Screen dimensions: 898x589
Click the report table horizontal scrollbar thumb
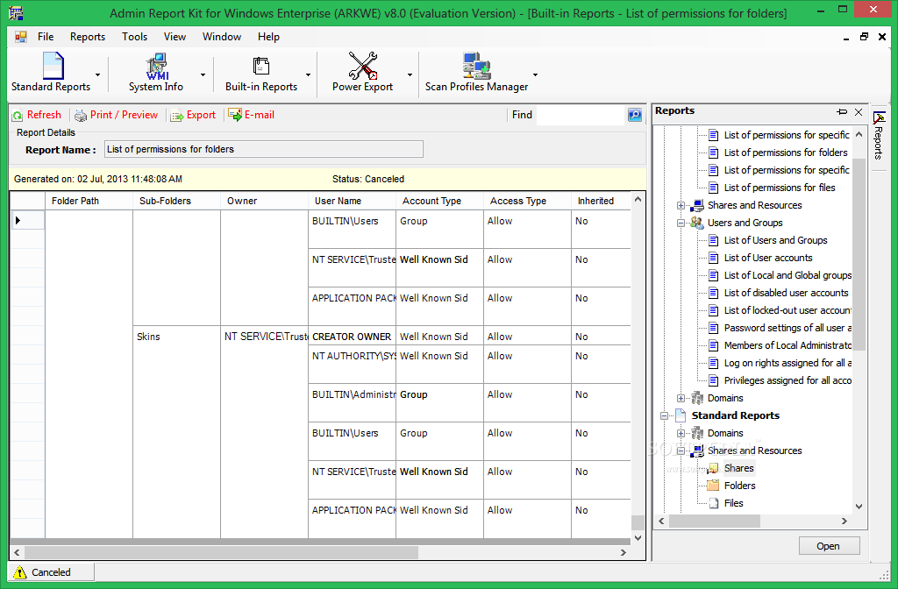click(x=221, y=552)
